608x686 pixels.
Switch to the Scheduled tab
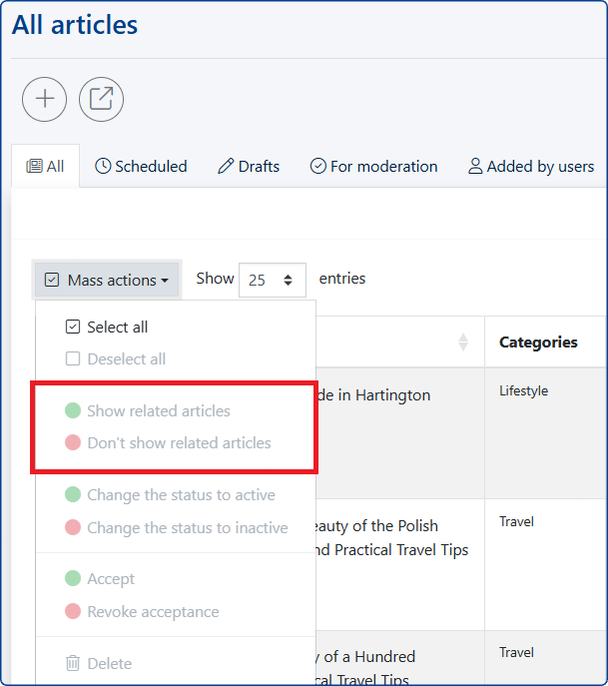[x=141, y=167]
